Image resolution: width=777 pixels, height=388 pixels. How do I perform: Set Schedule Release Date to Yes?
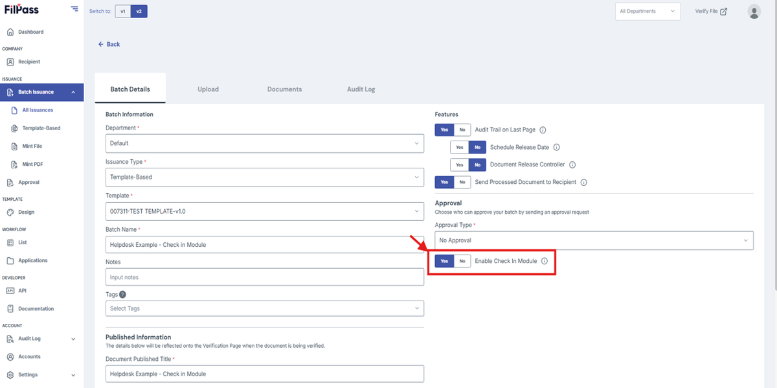[x=459, y=147]
